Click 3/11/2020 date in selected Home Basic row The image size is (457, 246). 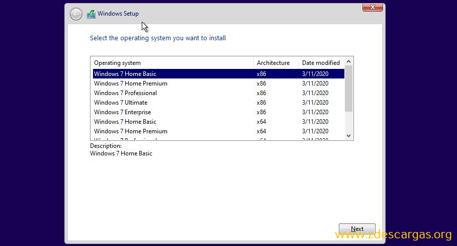pyautogui.click(x=315, y=74)
